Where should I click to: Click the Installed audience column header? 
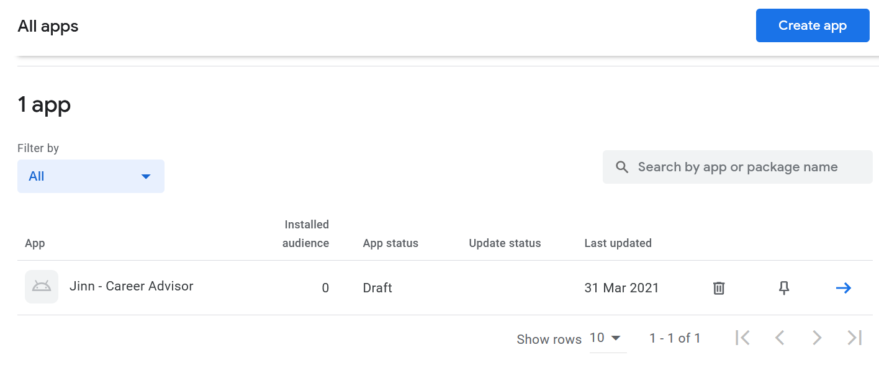[x=306, y=234]
